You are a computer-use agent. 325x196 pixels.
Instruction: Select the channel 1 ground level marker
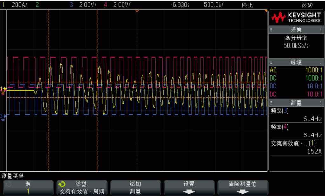[3, 90]
